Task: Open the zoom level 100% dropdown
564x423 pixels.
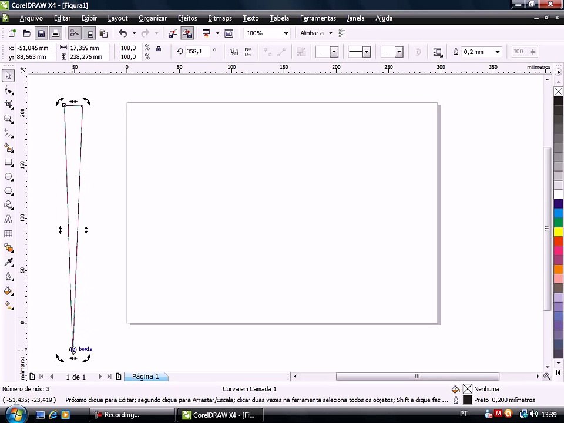Action: (286, 33)
